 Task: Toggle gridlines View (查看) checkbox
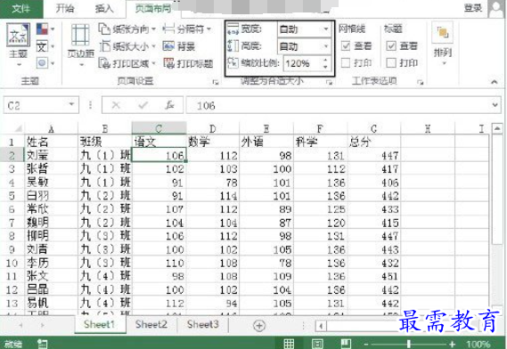[346, 46]
